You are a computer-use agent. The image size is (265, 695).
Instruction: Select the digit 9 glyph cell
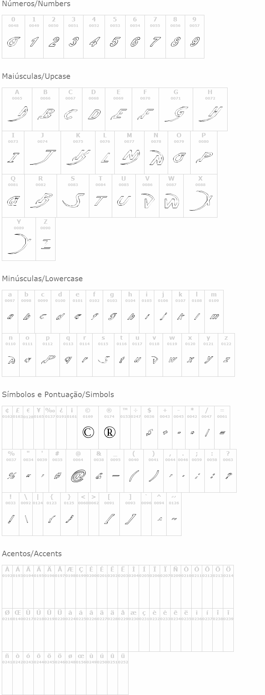[x=195, y=37]
